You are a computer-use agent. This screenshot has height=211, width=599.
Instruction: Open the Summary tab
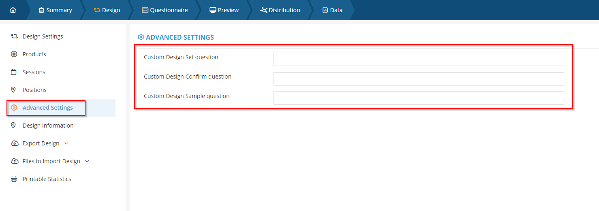56,10
